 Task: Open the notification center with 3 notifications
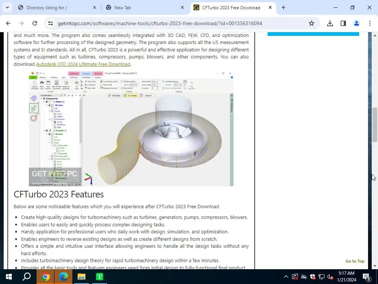pos(367,277)
